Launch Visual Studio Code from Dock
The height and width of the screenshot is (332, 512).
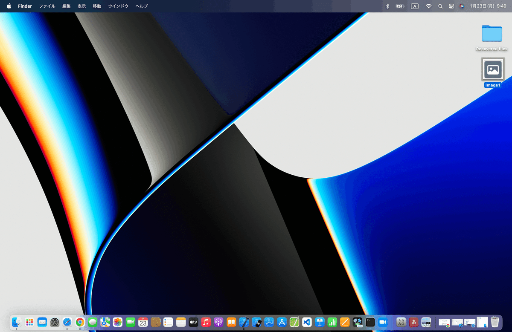click(307, 322)
